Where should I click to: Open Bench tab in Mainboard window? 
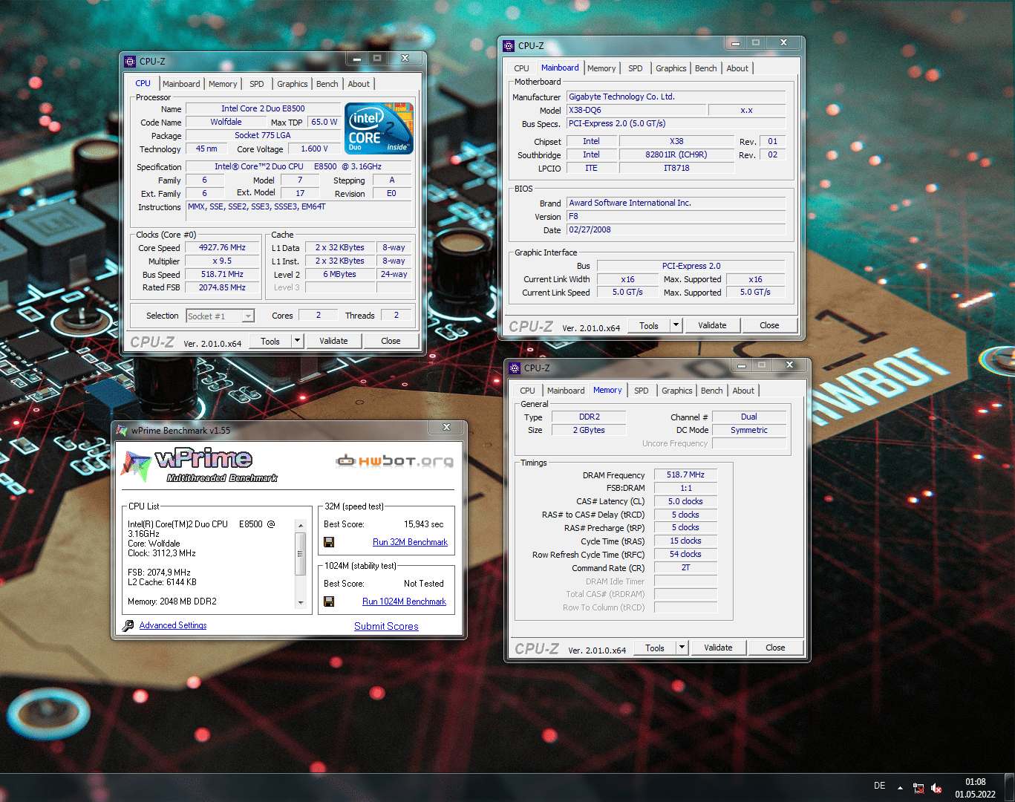[706, 68]
